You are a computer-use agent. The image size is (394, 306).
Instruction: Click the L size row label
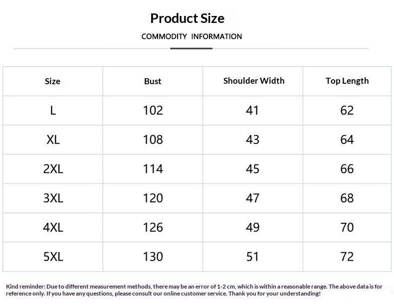point(53,110)
